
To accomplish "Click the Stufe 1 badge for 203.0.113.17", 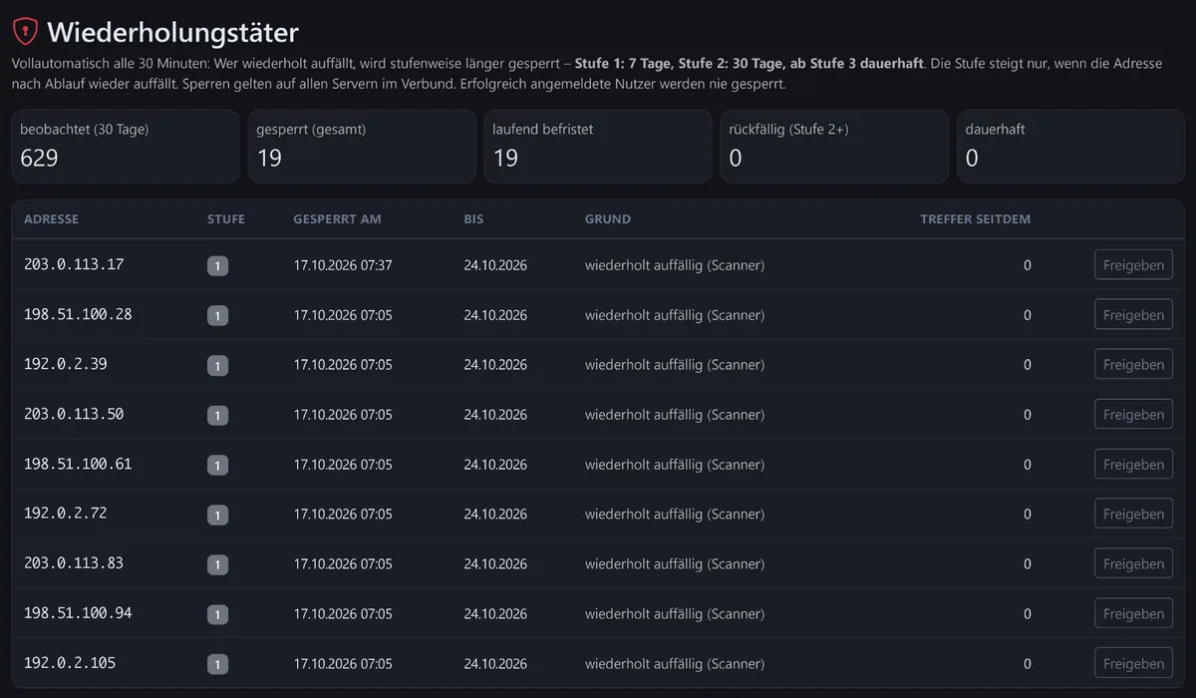I will point(218,266).
